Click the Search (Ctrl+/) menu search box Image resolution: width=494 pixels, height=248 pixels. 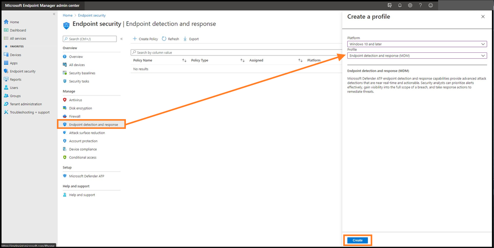click(x=89, y=39)
